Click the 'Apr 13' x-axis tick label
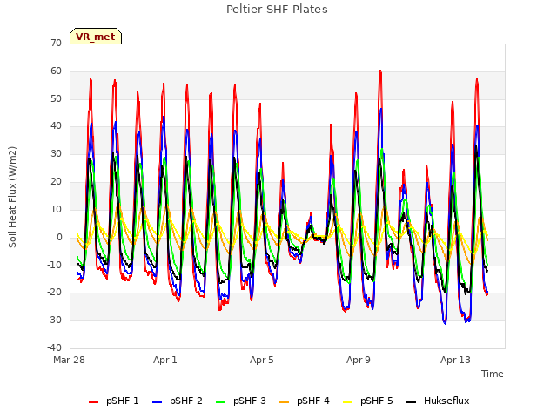Screen dimensions: 557x418 coord(455,360)
